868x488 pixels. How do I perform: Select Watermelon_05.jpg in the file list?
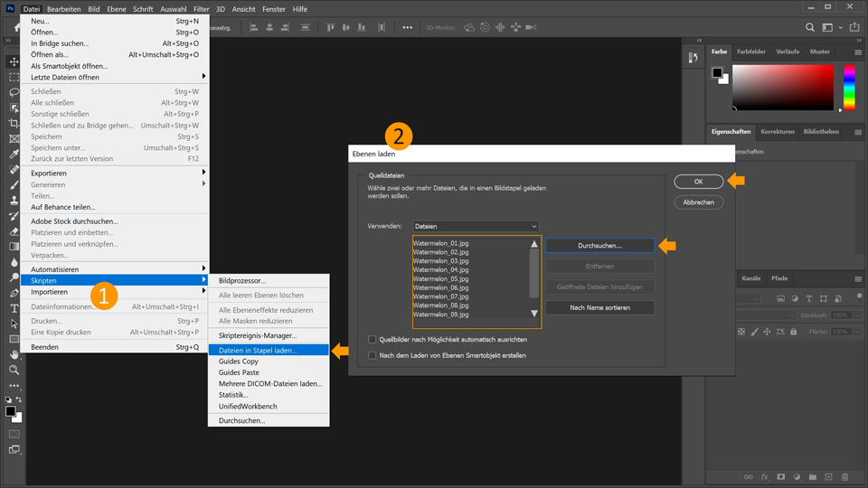coord(440,278)
